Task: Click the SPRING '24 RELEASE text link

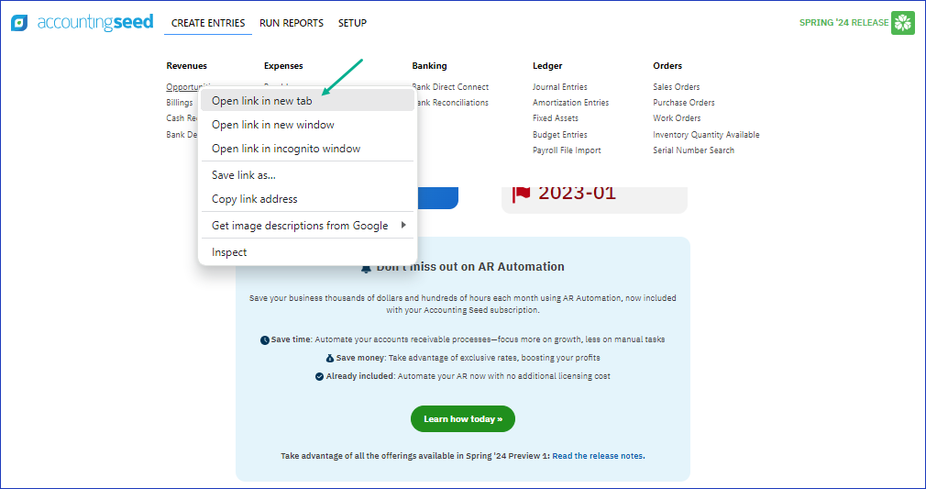Action: pos(843,22)
